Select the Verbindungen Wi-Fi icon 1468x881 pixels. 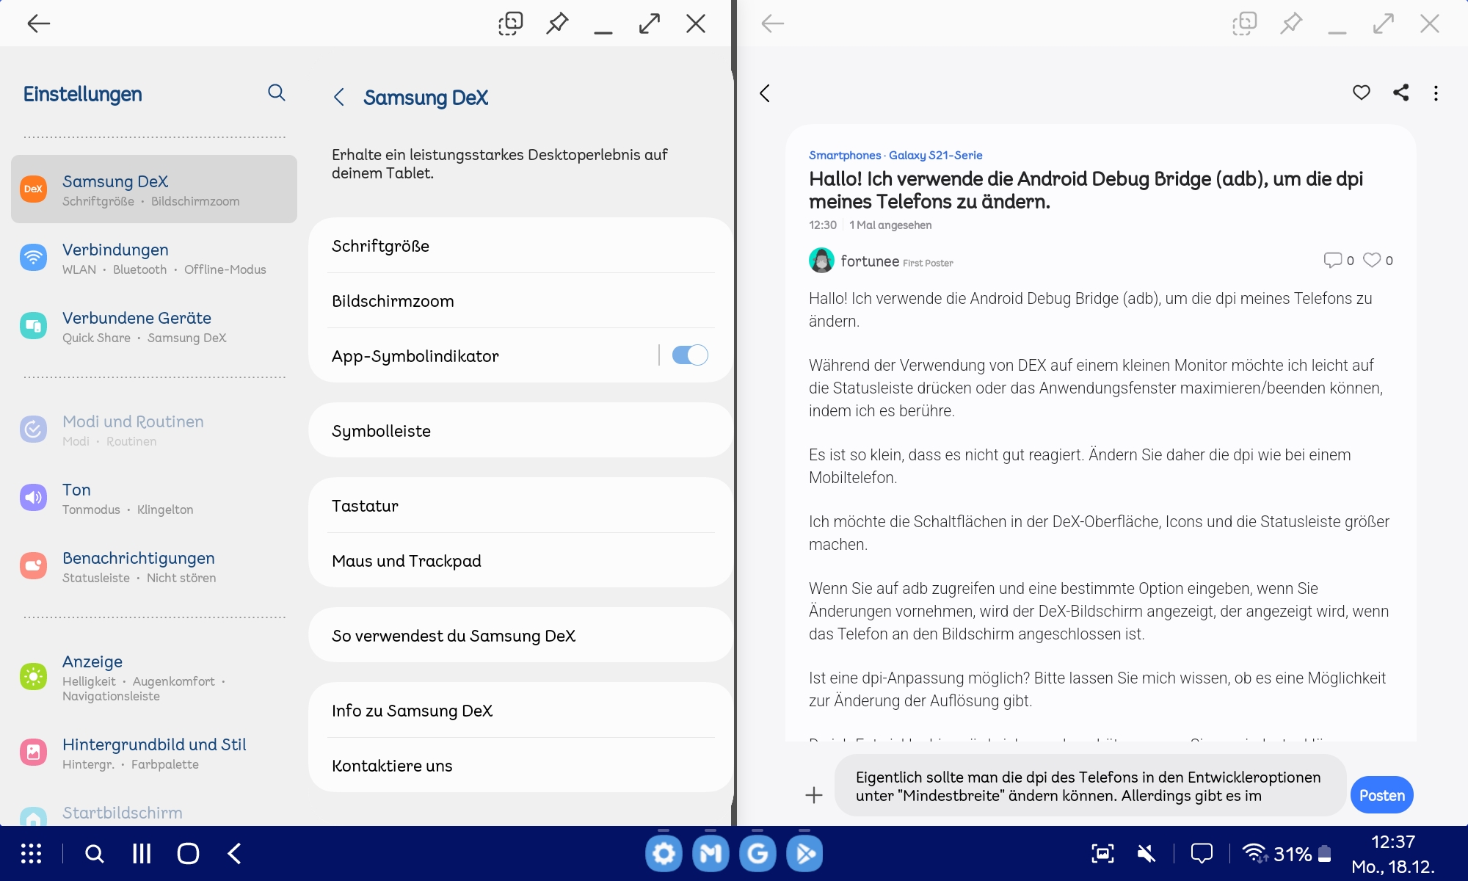click(x=33, y=258)
